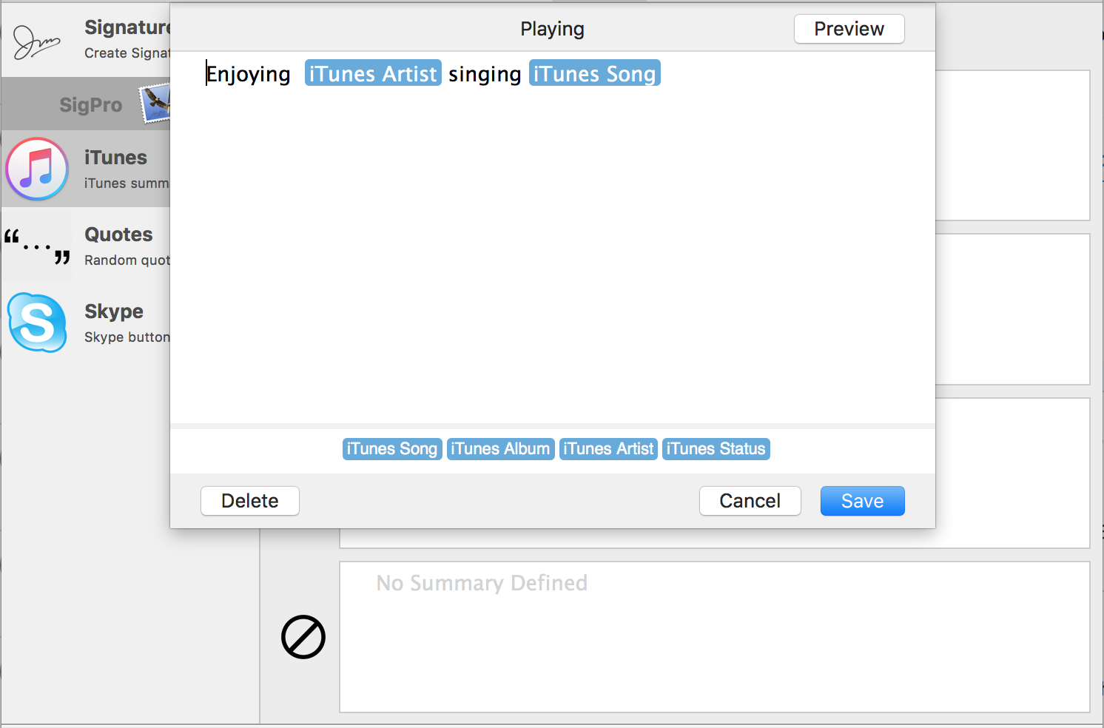
Task: Save the Playing summary
Action: coord(862,501)
